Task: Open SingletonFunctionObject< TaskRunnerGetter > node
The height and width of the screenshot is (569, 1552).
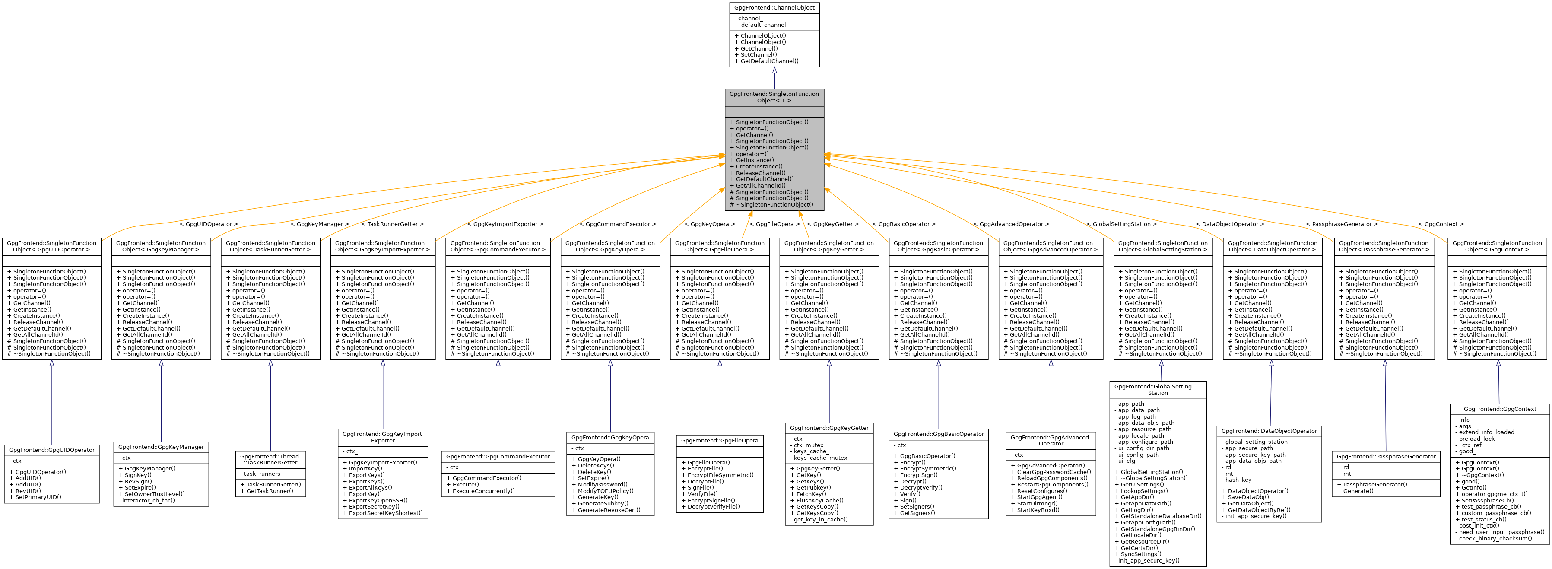Action: click(270, 299)
